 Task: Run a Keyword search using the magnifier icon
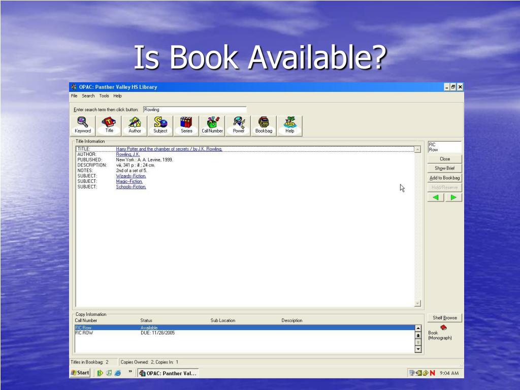83,125
